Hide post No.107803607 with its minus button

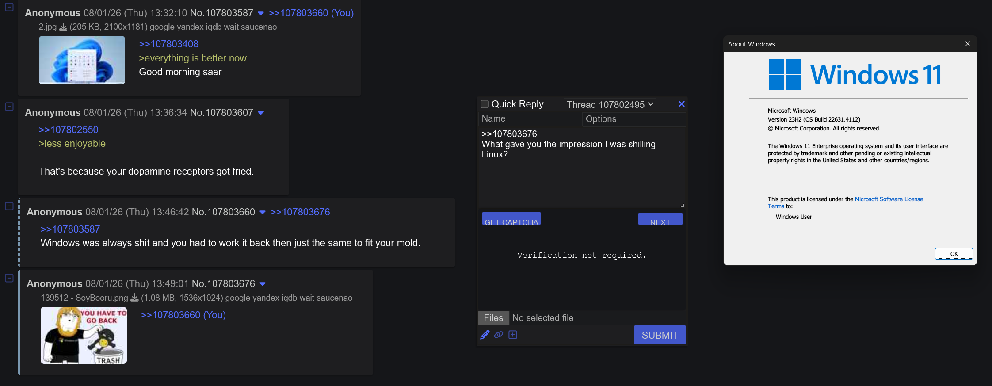9,107
